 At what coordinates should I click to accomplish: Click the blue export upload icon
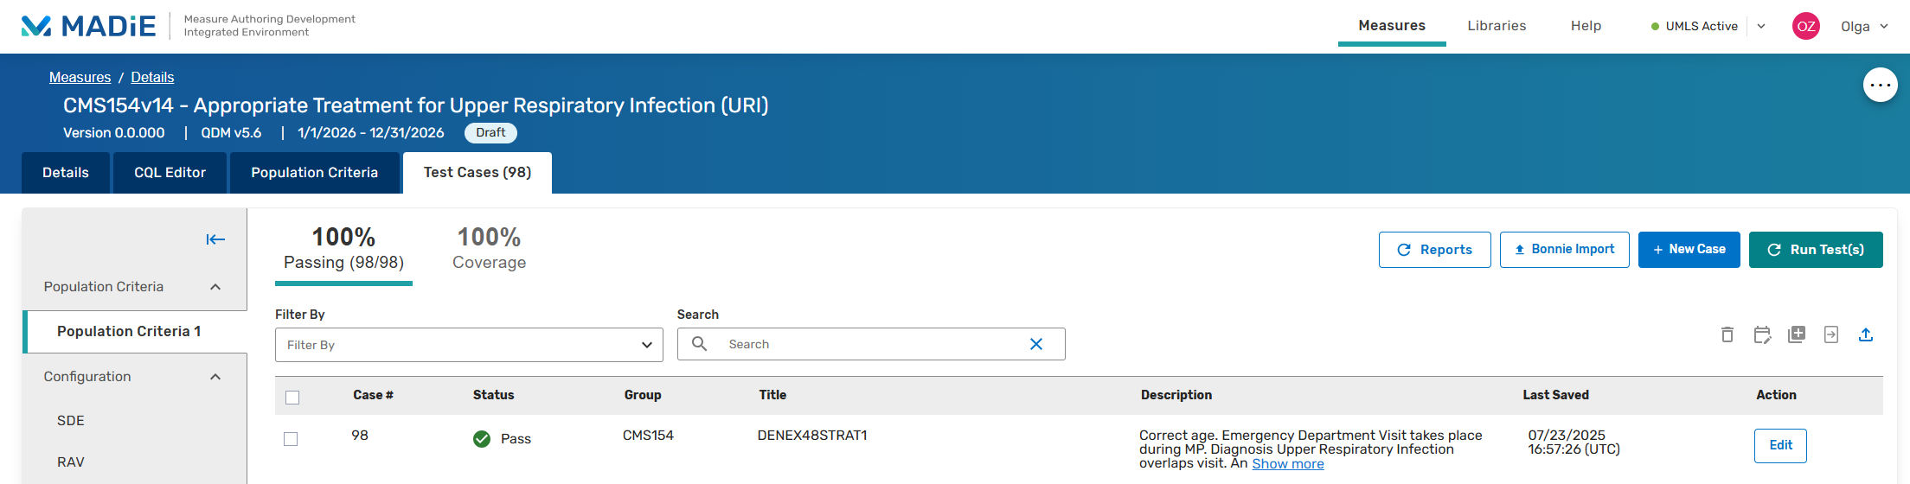1866,334
